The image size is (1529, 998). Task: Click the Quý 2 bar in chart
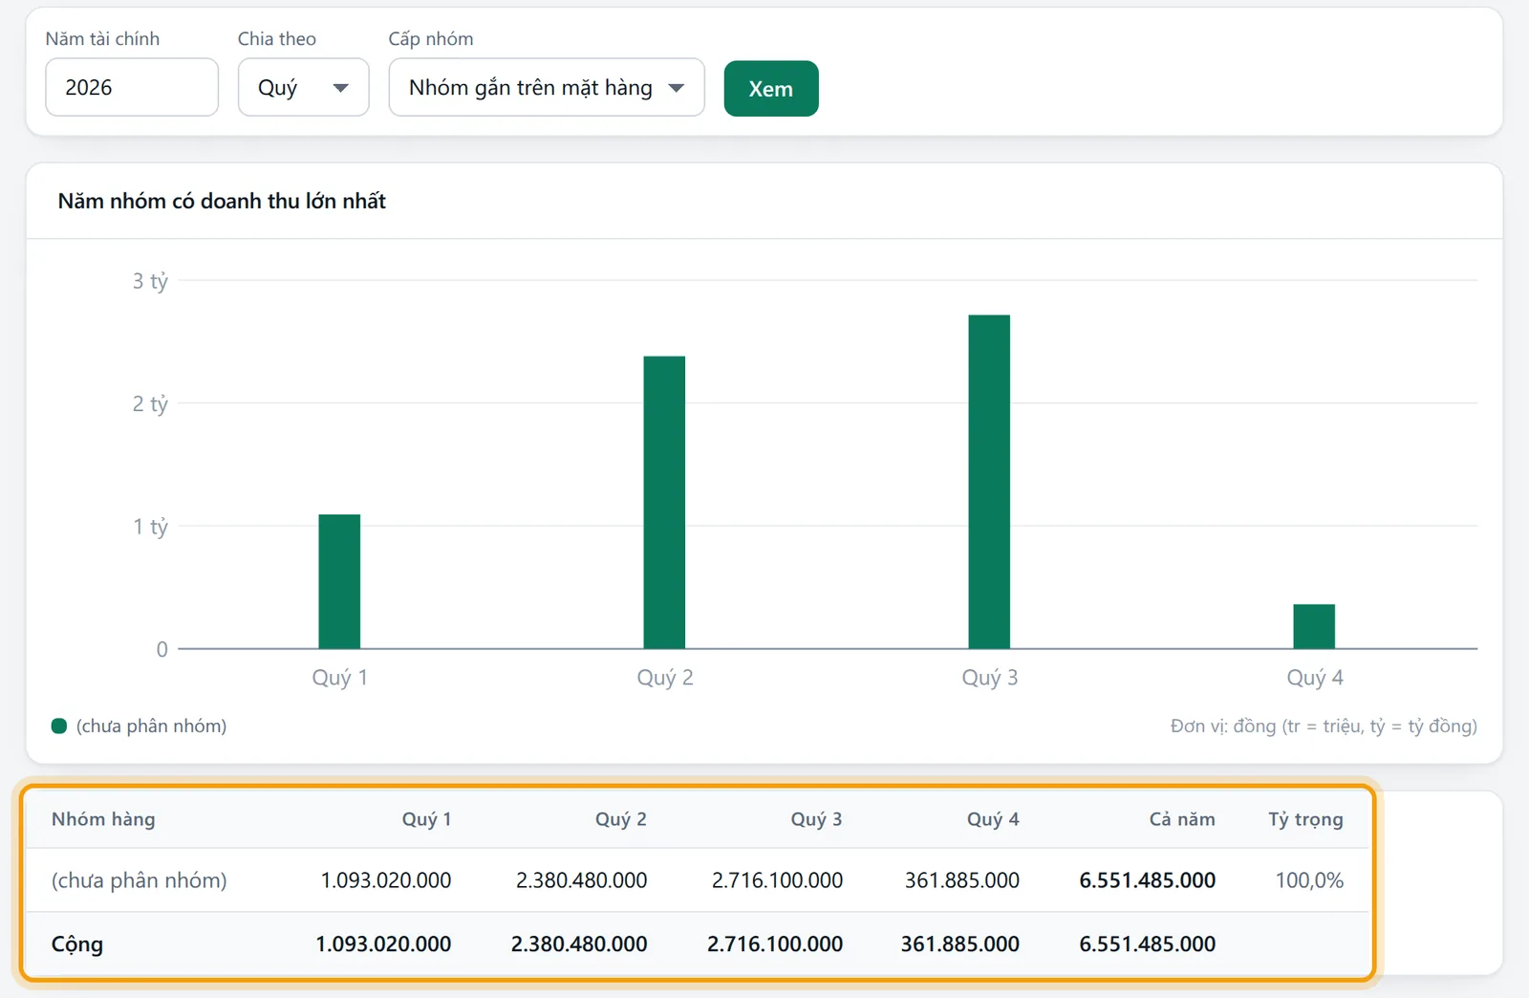tap(664, 502)
